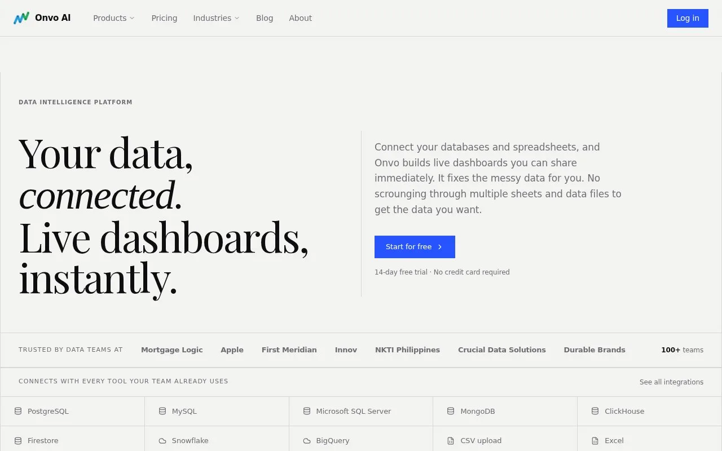Click Durable Brands company name

[x=595, y=350]
